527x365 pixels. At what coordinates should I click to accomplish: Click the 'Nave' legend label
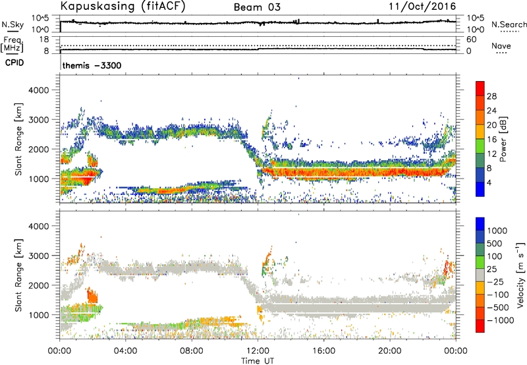click(x=501, y=46)
